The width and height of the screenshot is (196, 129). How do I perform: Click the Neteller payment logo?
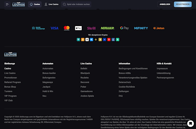[x=108, y=28]
